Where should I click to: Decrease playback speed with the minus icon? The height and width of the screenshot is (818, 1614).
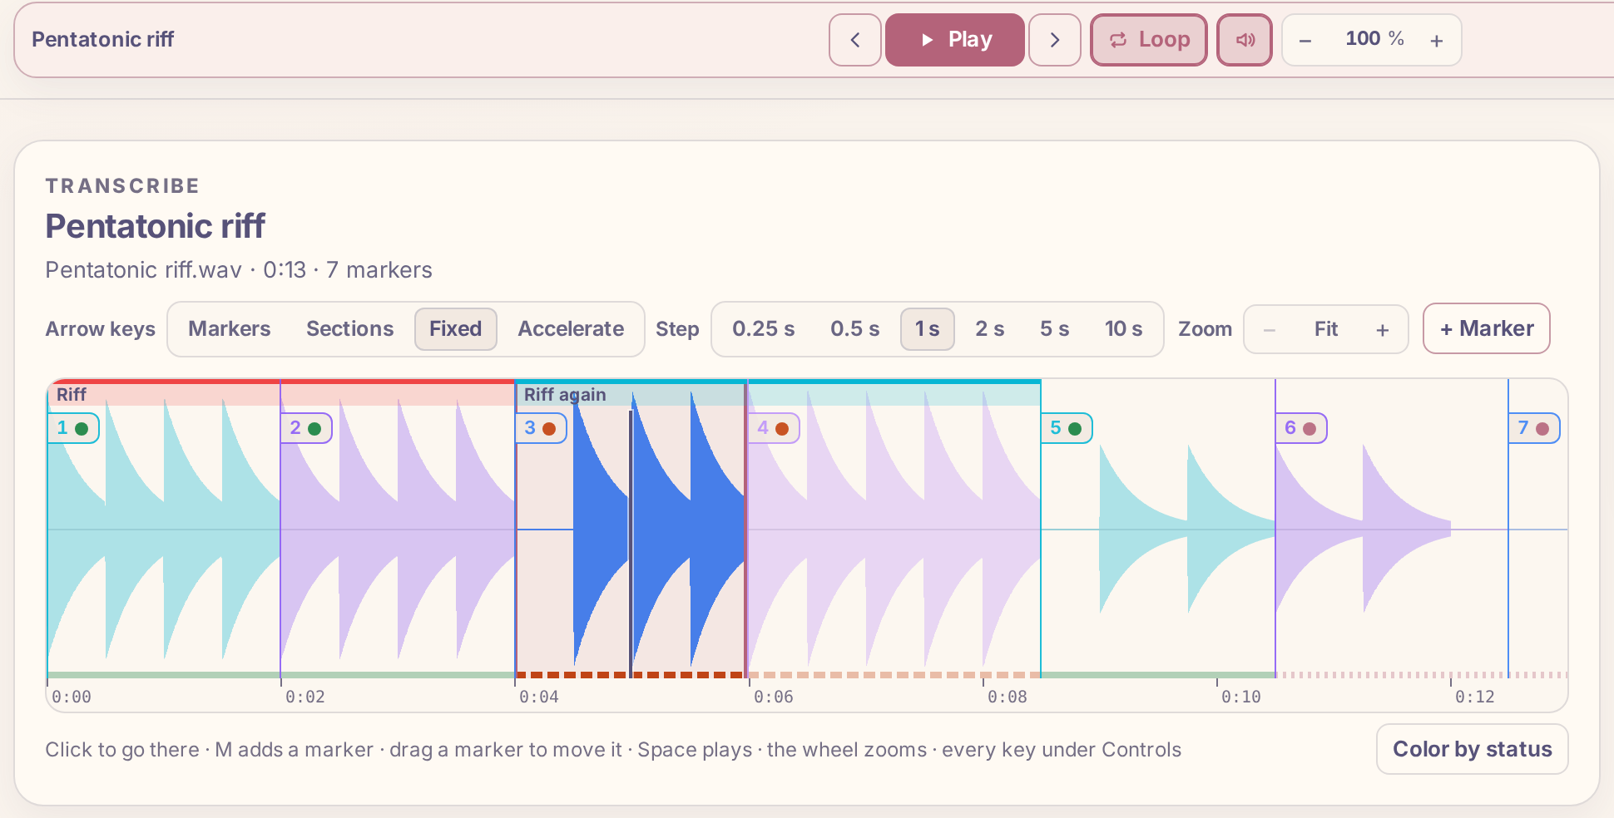pyautogui.click(x=1305, y=40)
